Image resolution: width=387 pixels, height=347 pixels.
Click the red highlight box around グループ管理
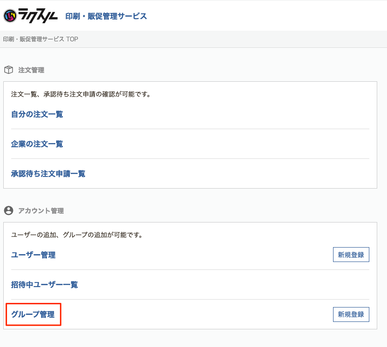[x=33, y=314]
